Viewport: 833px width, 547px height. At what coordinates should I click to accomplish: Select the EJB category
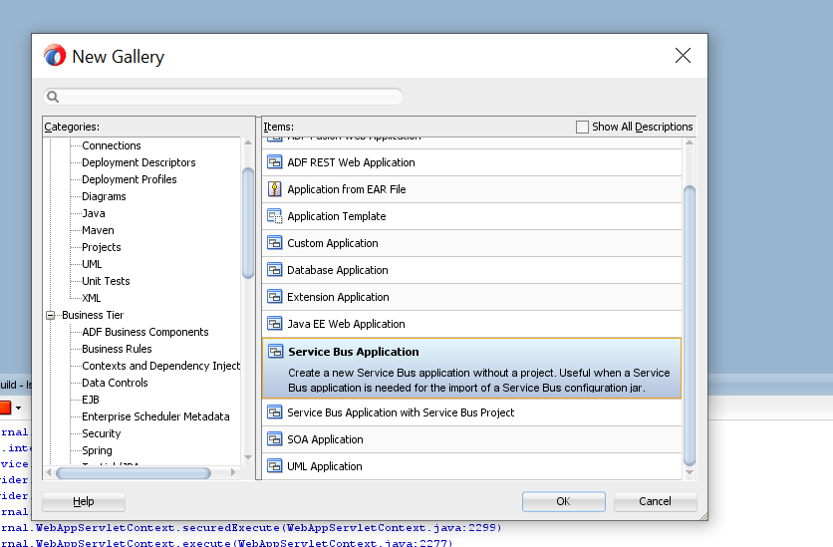(91, 400)
